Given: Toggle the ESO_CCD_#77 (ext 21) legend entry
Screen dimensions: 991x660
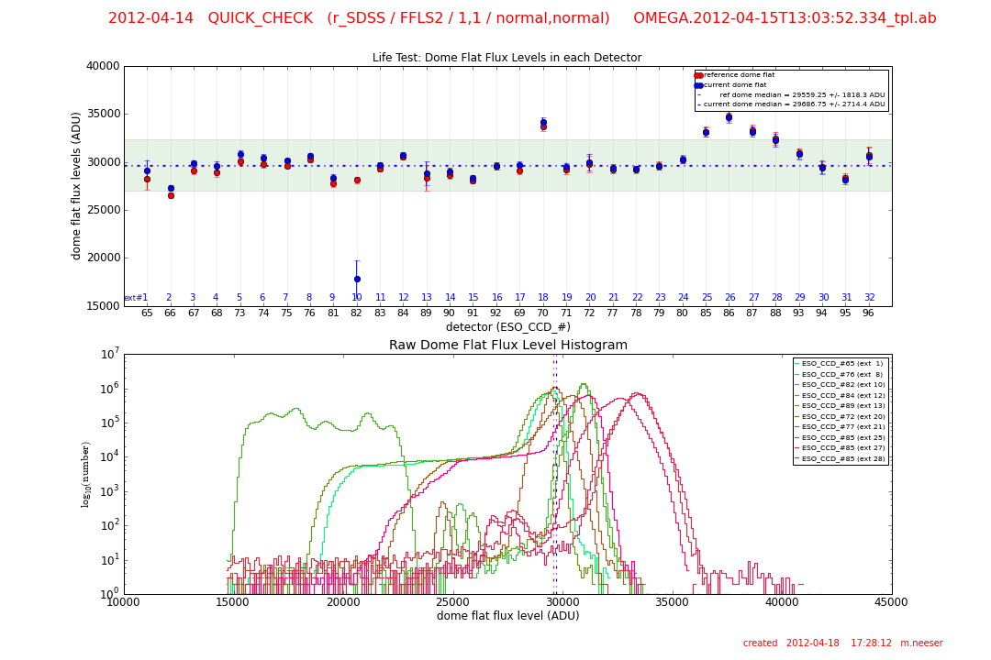Looking at the screenshot, I should [x=840, y=427].
